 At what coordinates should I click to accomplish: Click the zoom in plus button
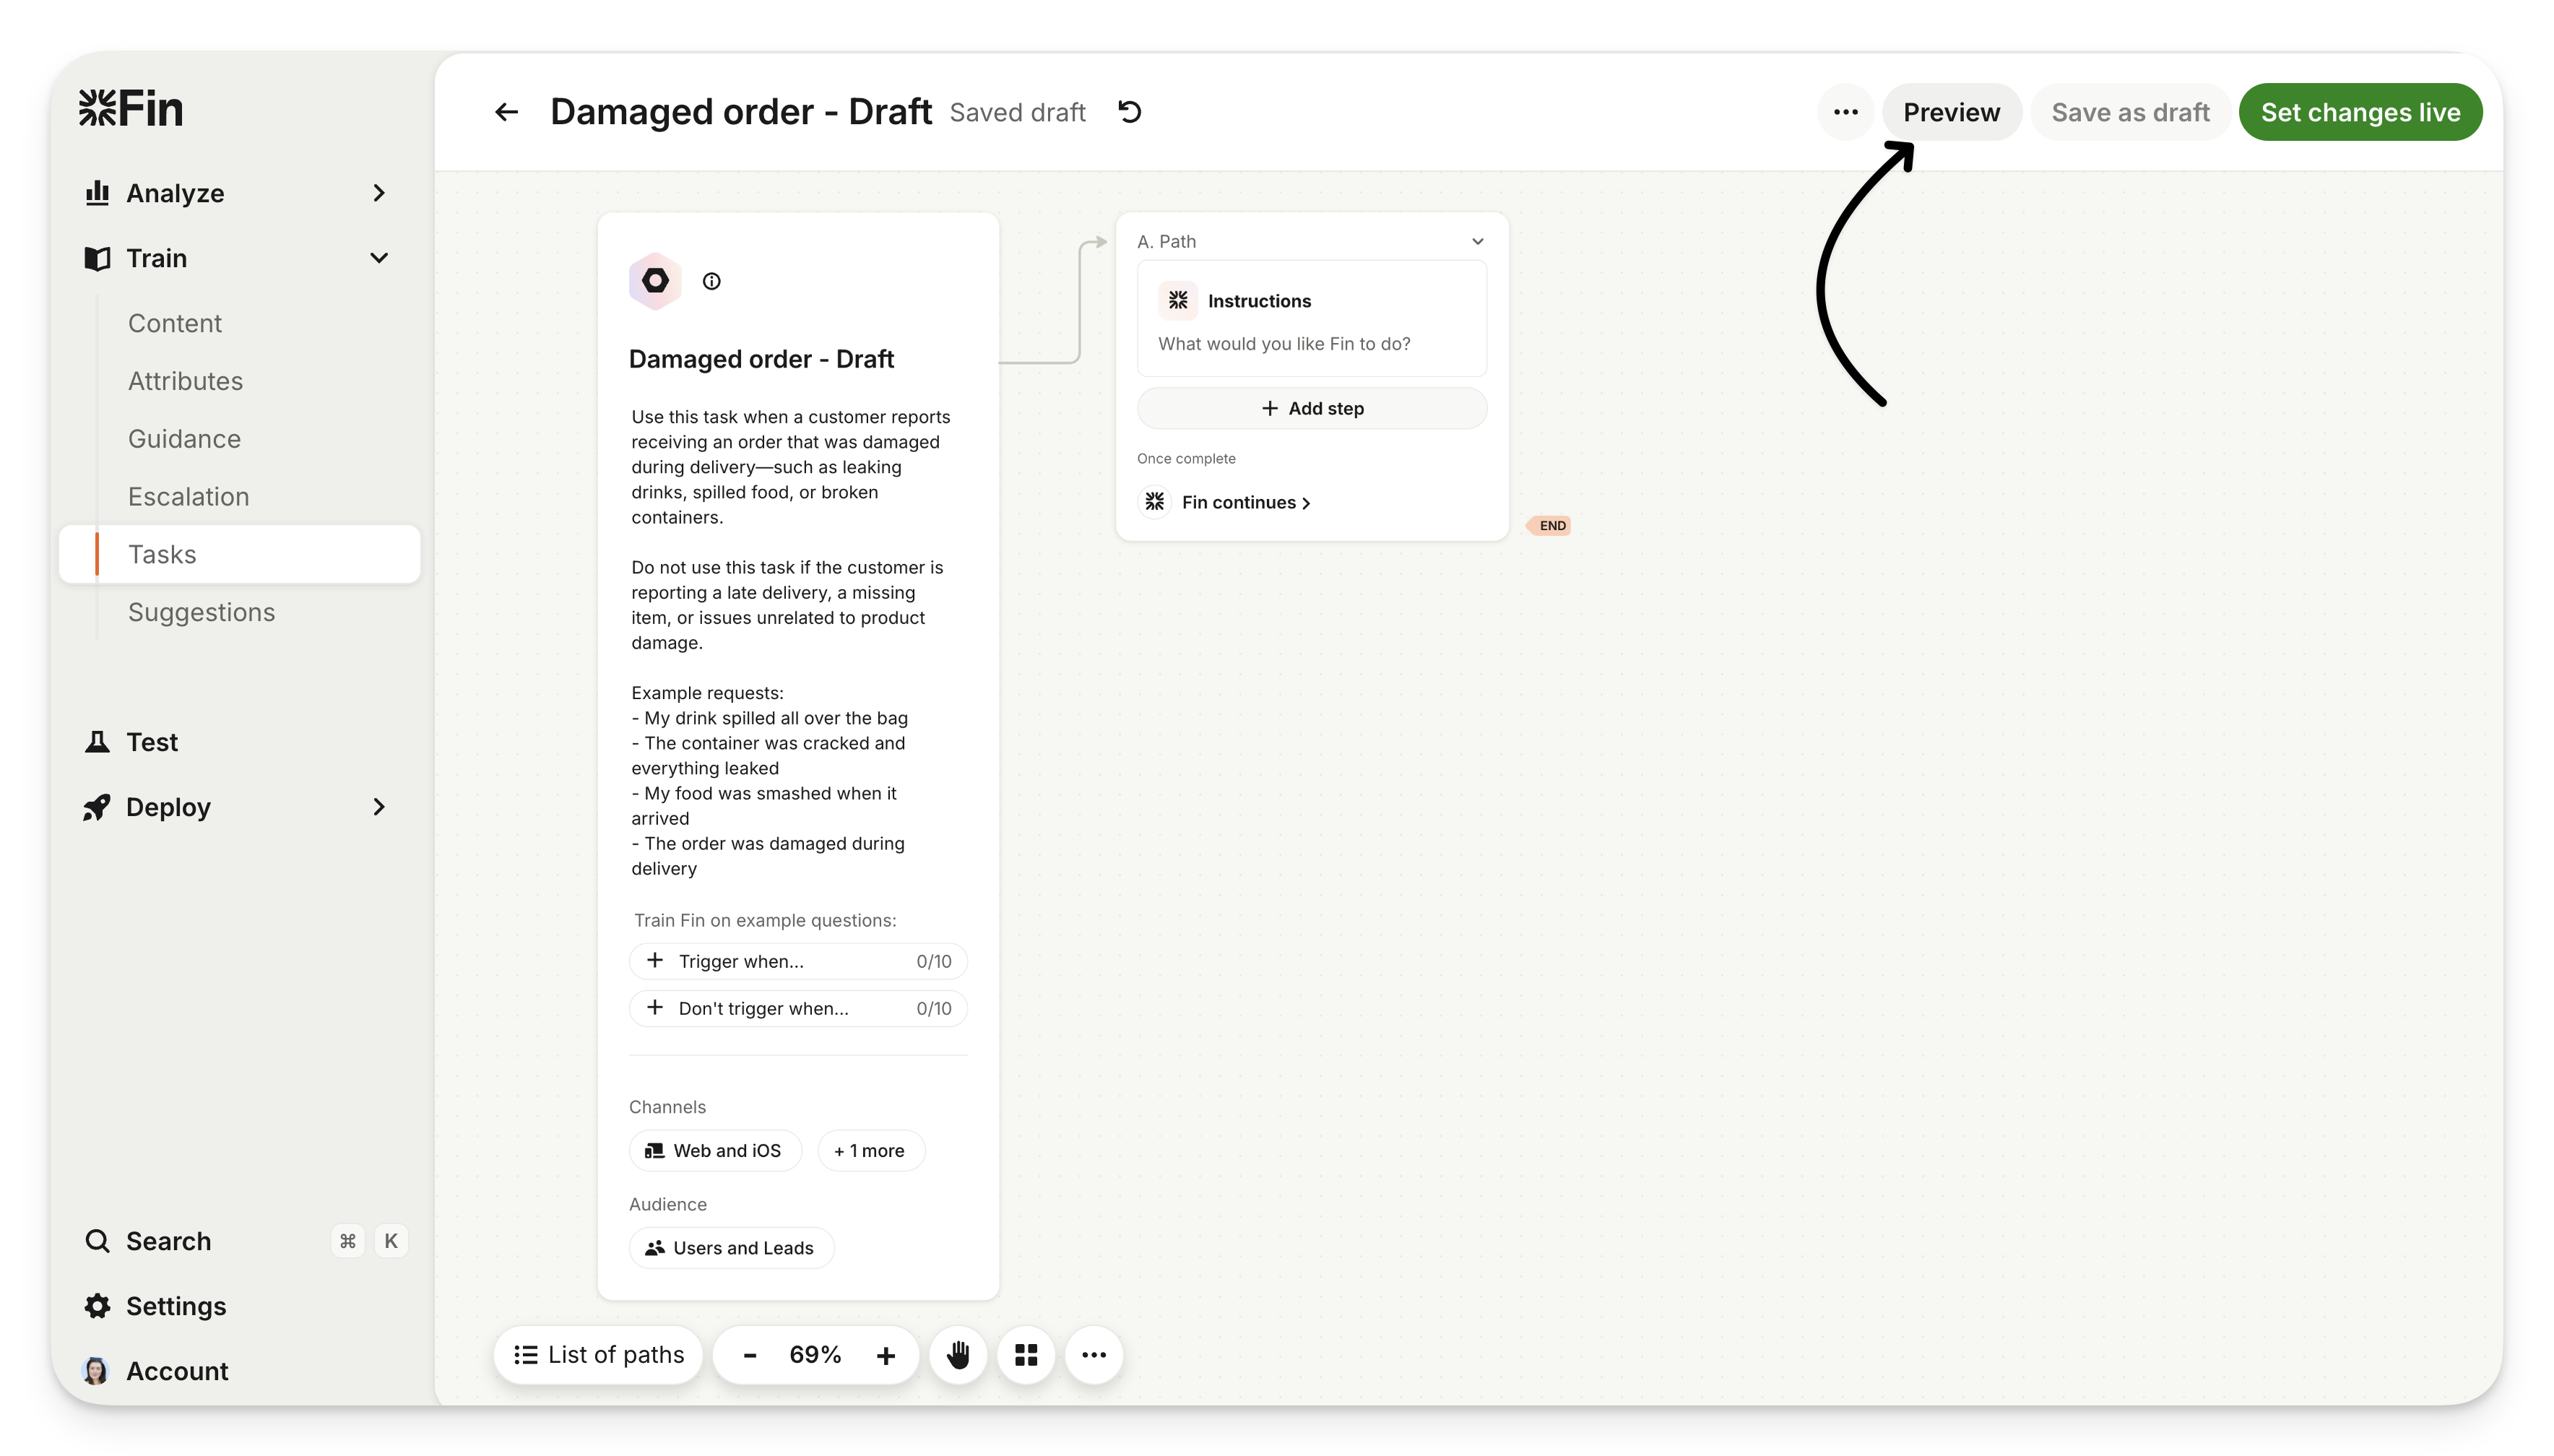(x=885, y=1355)
